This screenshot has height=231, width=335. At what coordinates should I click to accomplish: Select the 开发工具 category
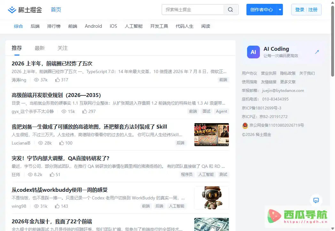[x=159, y=26]
